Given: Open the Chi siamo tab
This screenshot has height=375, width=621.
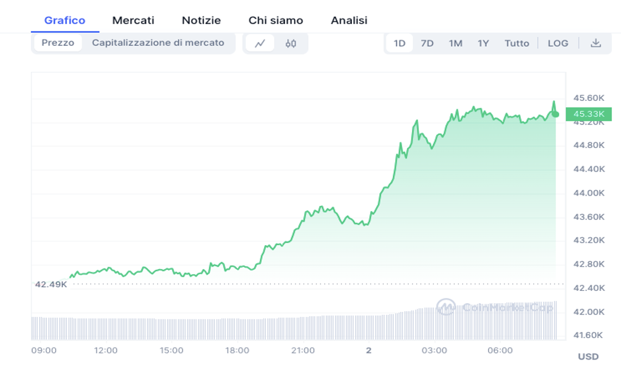Looking at the screenshot, I should point(276,20).
